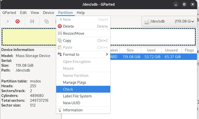Select Check in the Partition menu
199x119 pixels.
68,89
